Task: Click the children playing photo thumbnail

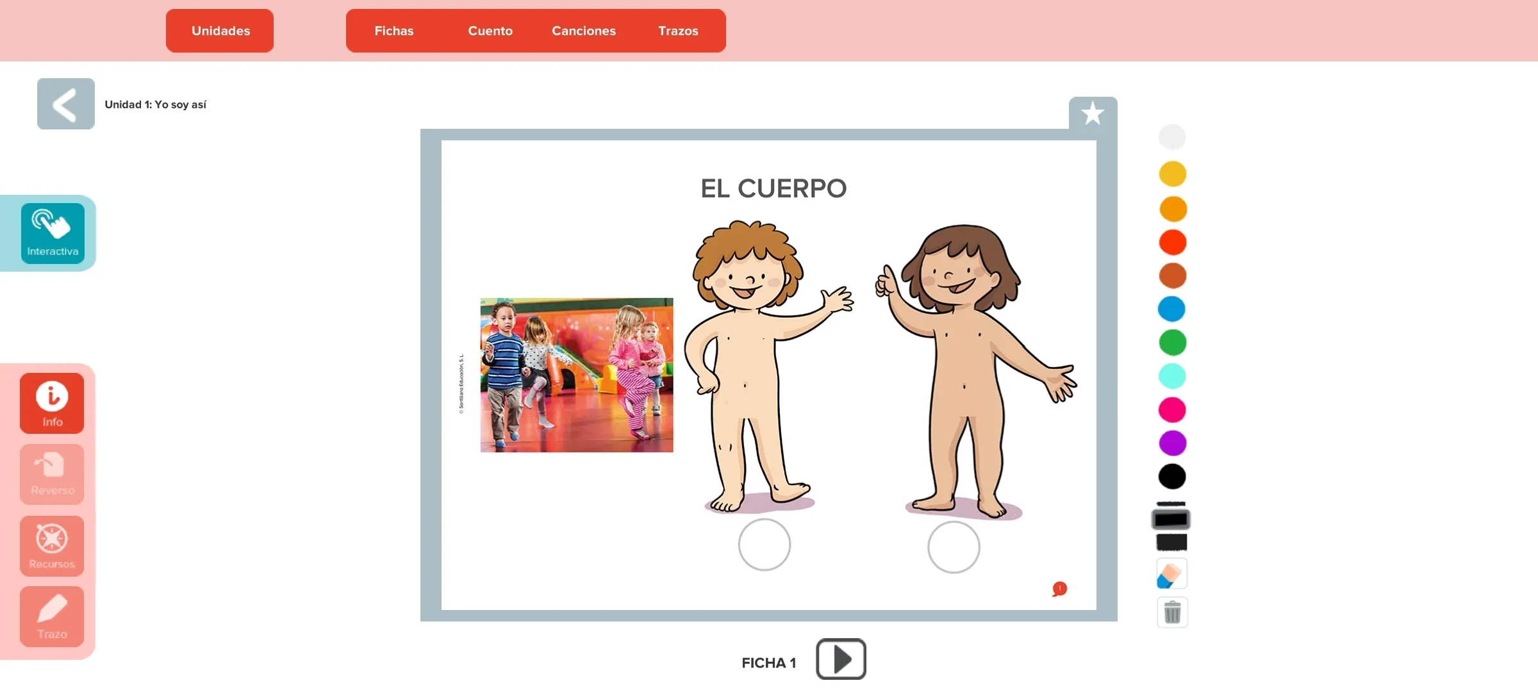Action: [577, 375]
